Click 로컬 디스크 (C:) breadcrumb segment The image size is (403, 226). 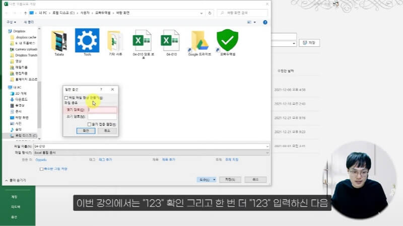63,13
